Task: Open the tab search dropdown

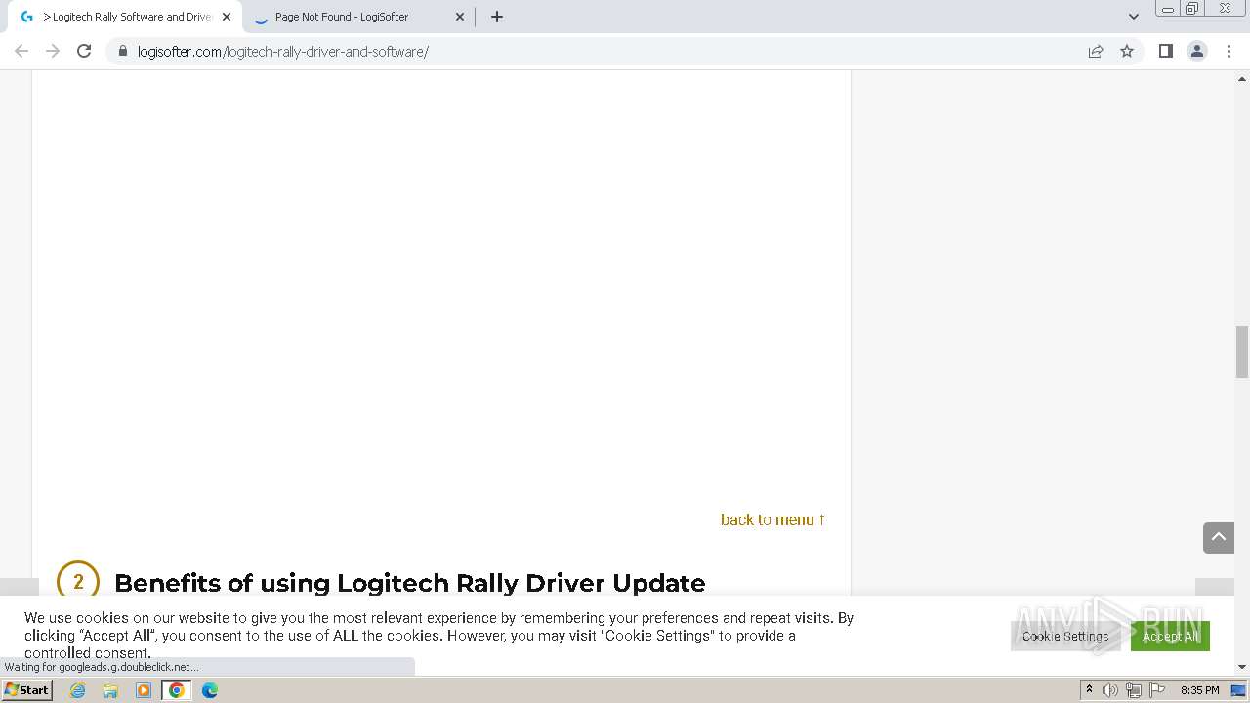Action: 1133,17
